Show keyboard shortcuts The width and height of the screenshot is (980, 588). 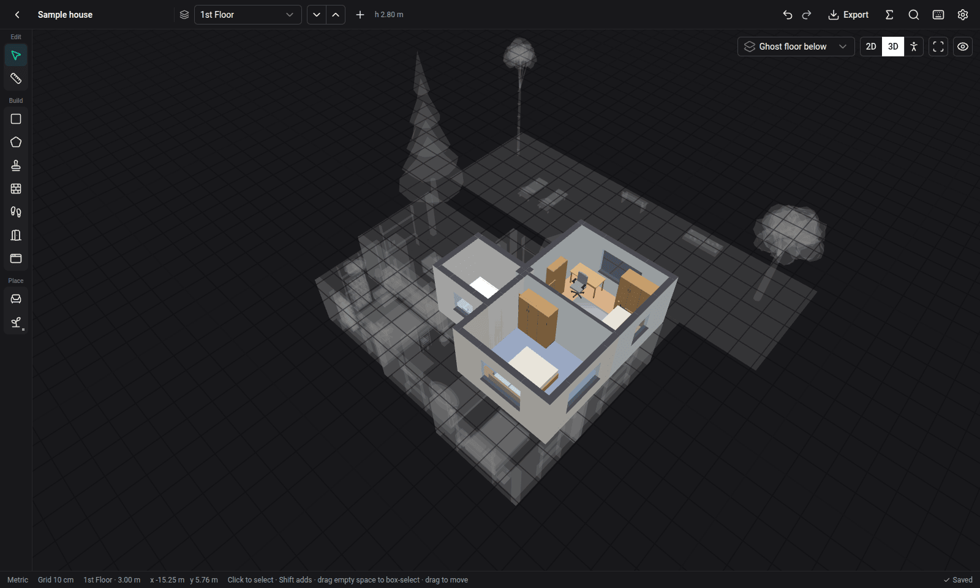click(938, 15)
